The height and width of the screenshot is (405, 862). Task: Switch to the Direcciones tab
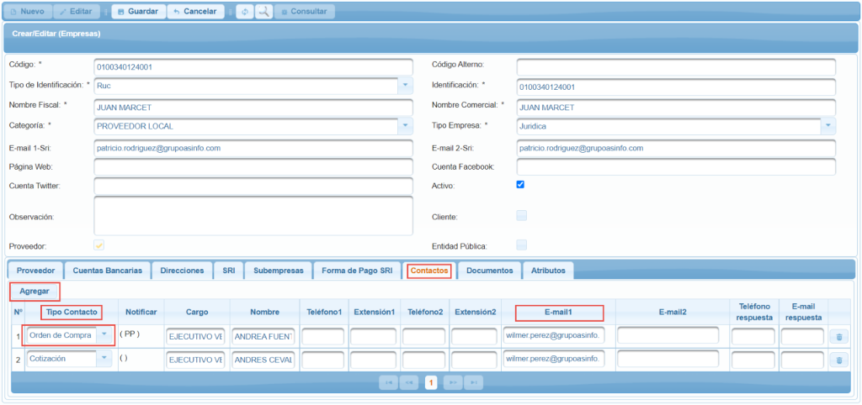coord(182,271)
